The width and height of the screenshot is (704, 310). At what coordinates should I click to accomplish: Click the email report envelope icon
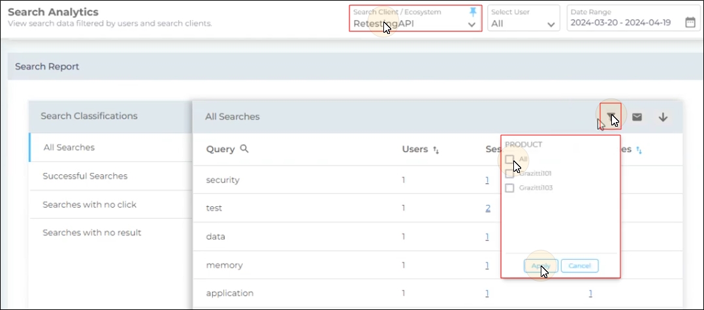637,117
